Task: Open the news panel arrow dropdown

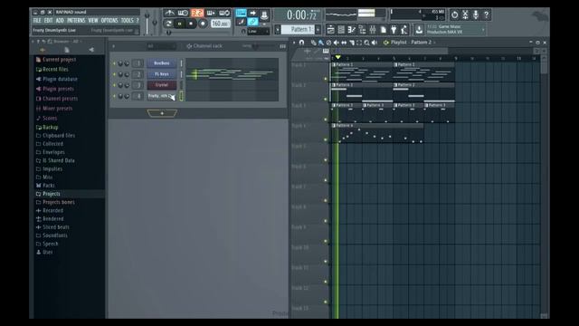Action: pyautogui.click(x=483, y=29)
